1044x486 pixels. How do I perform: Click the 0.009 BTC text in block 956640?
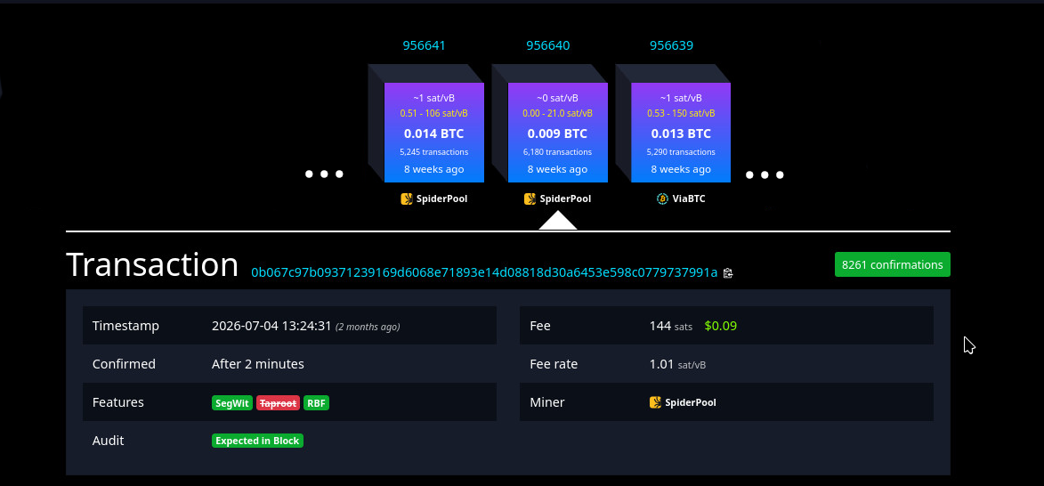[557, 134]
